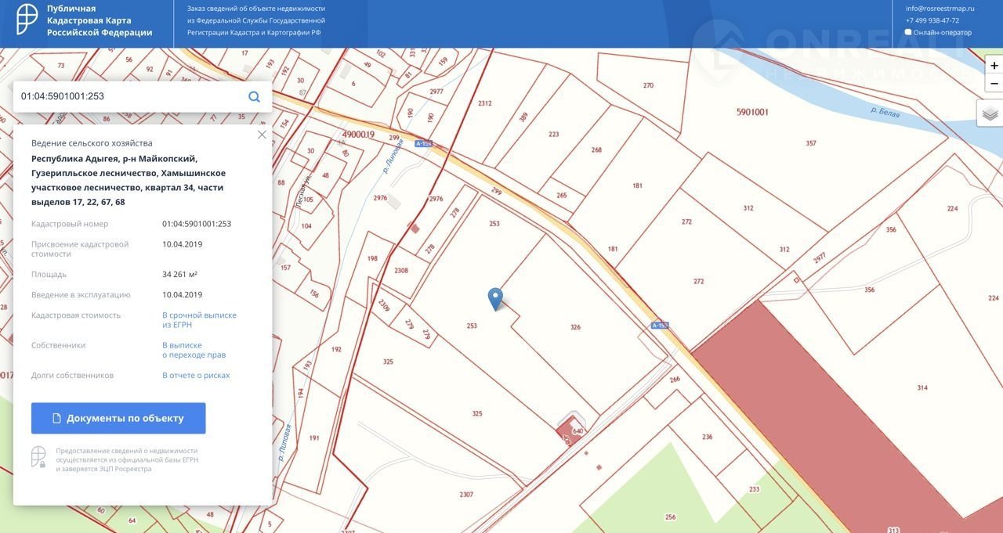Image resolution: width=1003 pixels, height=533 pixels.
Task: Click the search magnifier icon
Action: [254, 97]
